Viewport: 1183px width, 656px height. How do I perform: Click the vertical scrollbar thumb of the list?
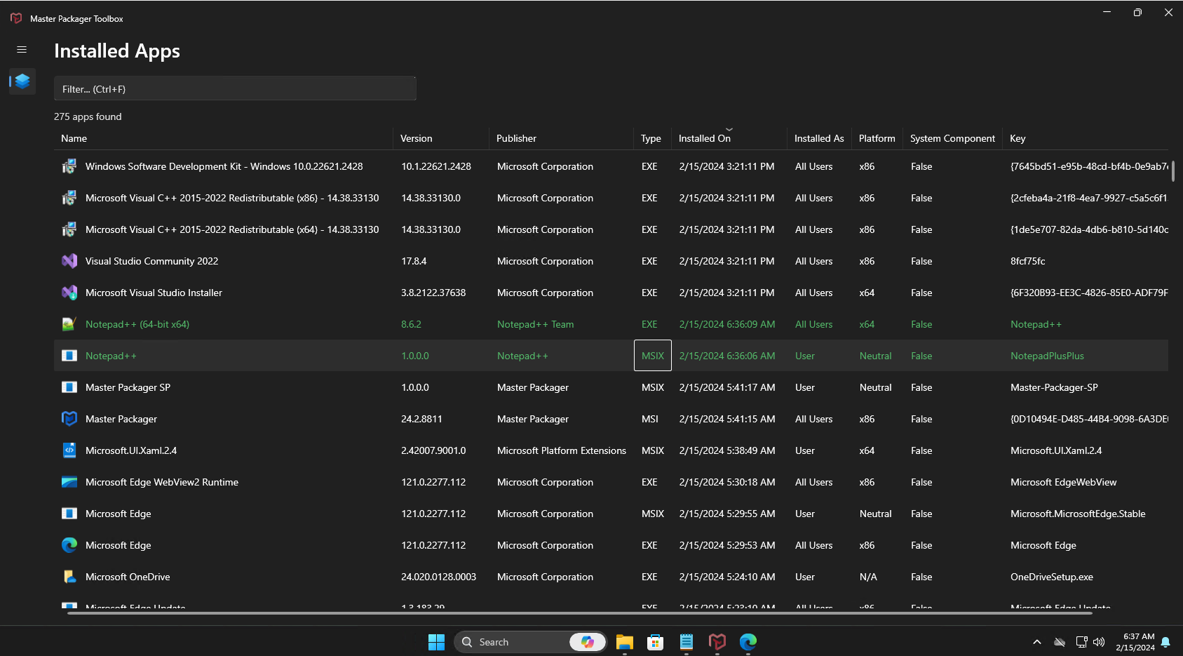1173,170
